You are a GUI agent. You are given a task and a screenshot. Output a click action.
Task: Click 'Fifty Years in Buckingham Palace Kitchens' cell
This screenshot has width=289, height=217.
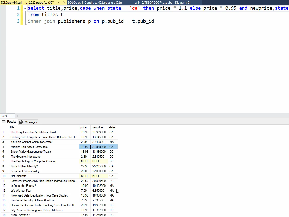[x=44, y=210]
